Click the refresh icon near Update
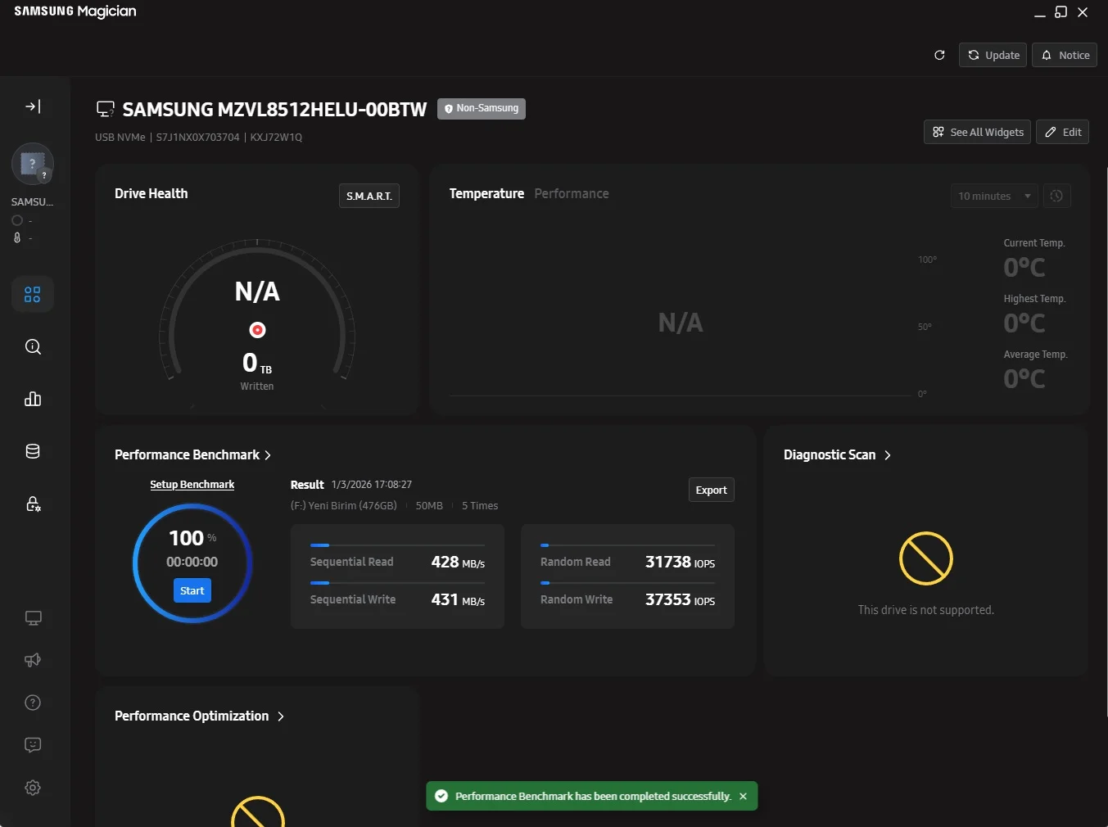 tap(939, 55)
